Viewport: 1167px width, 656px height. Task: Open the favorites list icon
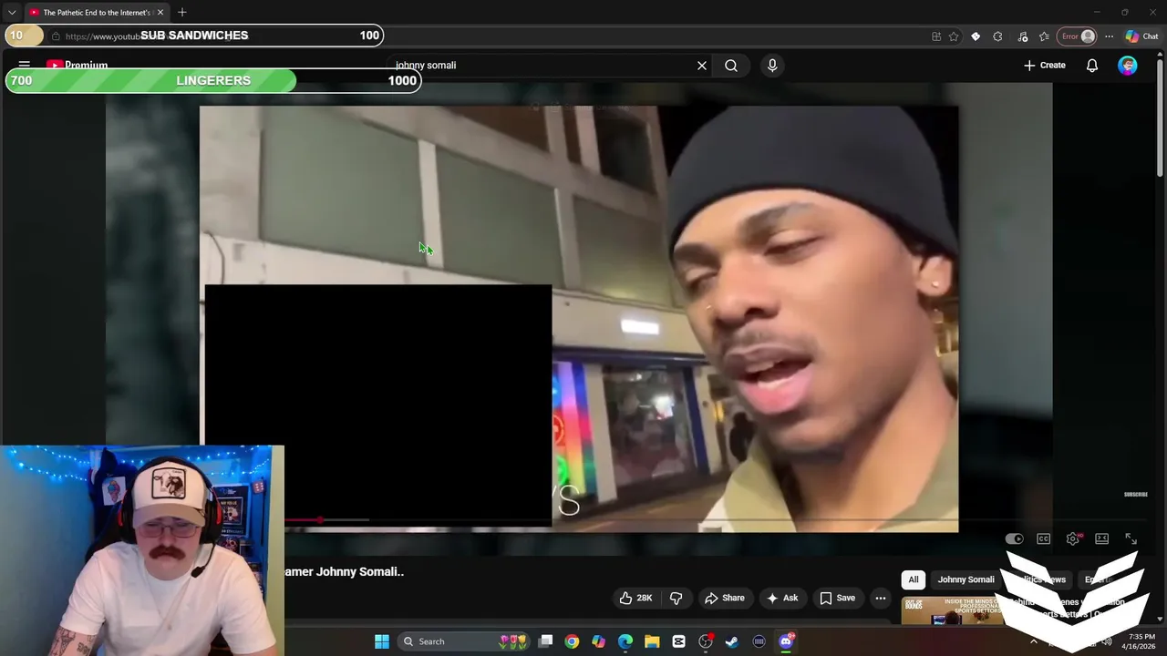pyautogui.click(x=1044, y=36)
